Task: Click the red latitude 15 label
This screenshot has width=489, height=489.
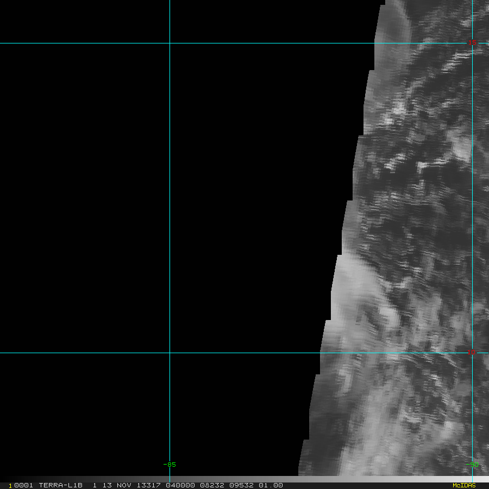Action: (x=472, y=42)
